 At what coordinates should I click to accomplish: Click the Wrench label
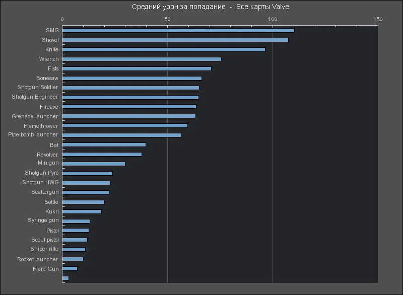(49, 59)
